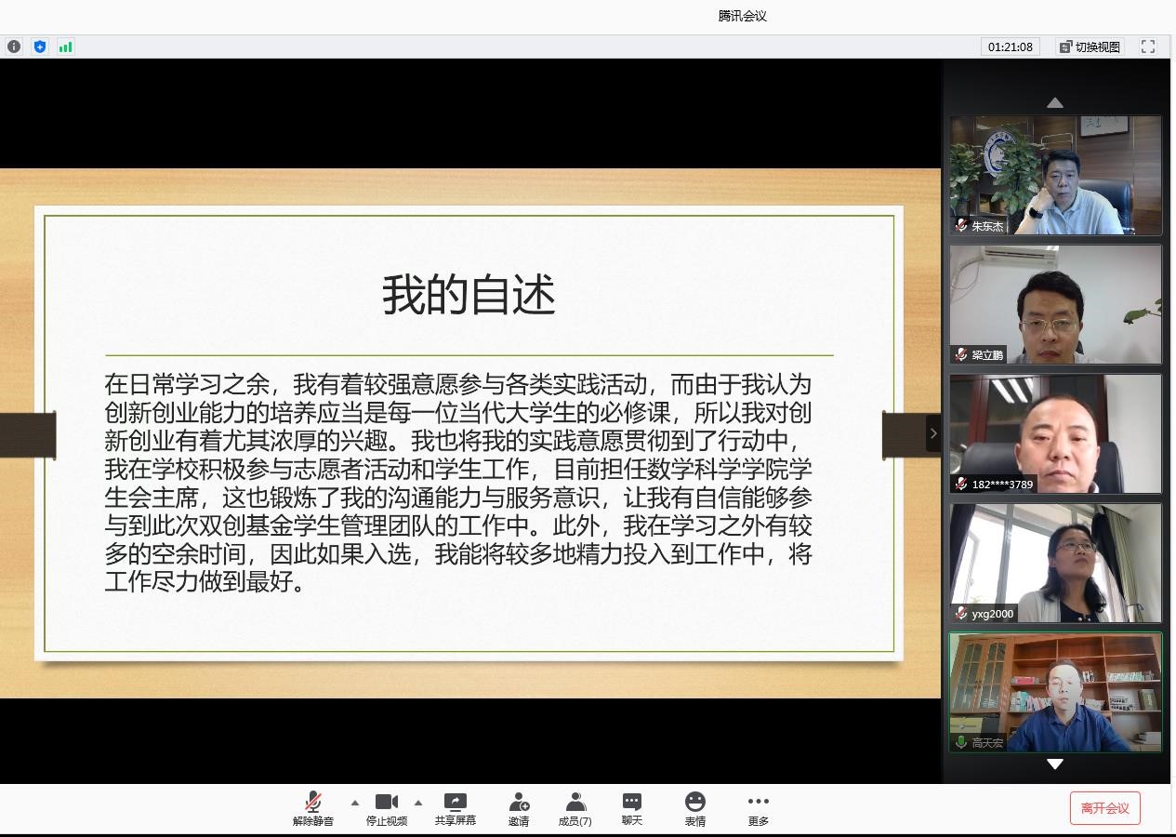Open the Share Screen (共享屏幕) option
The width and height of the screenshot is (1176, 837).
coord(455,808)
